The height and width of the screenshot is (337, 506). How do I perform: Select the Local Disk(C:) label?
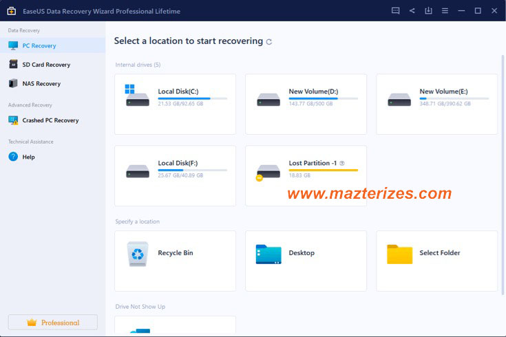tap(178, 91)
